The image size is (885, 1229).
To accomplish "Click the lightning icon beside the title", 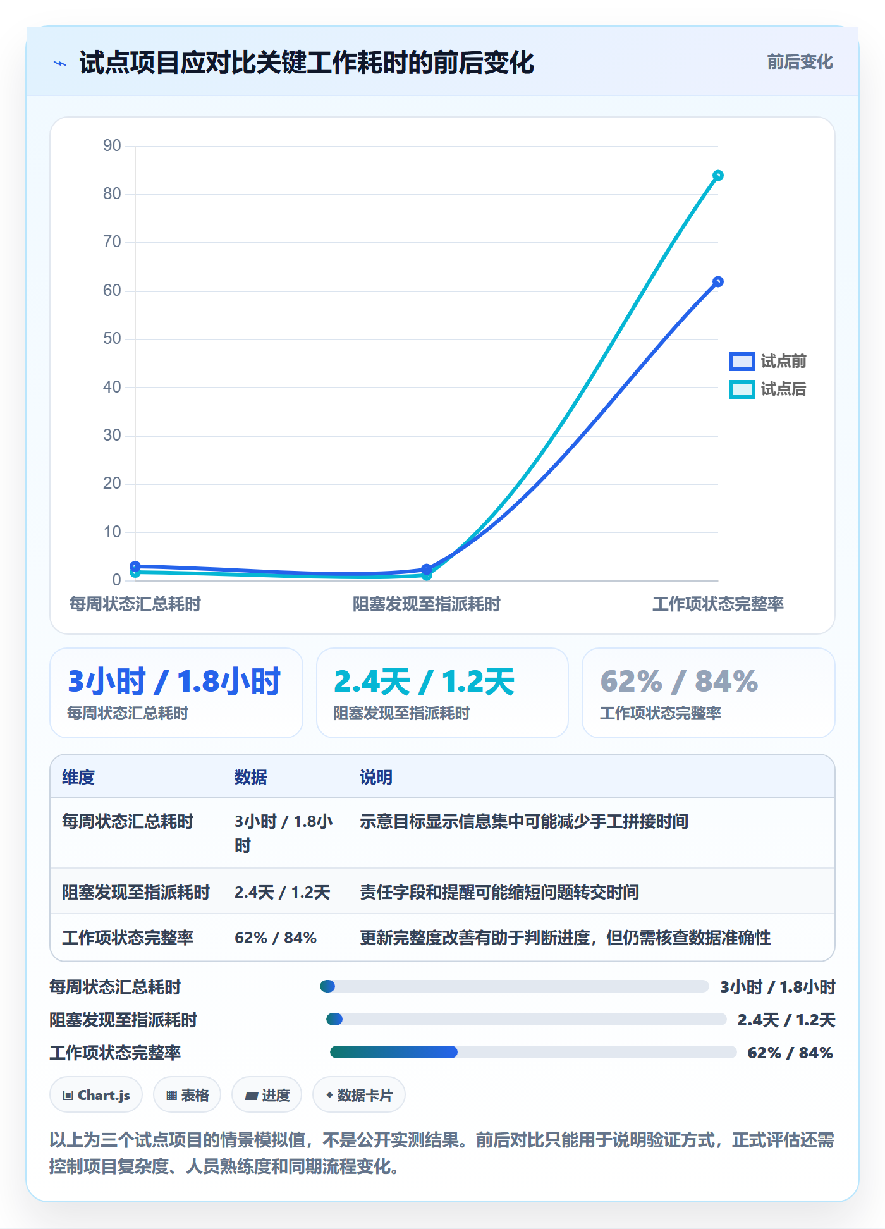I will point(60,63).
